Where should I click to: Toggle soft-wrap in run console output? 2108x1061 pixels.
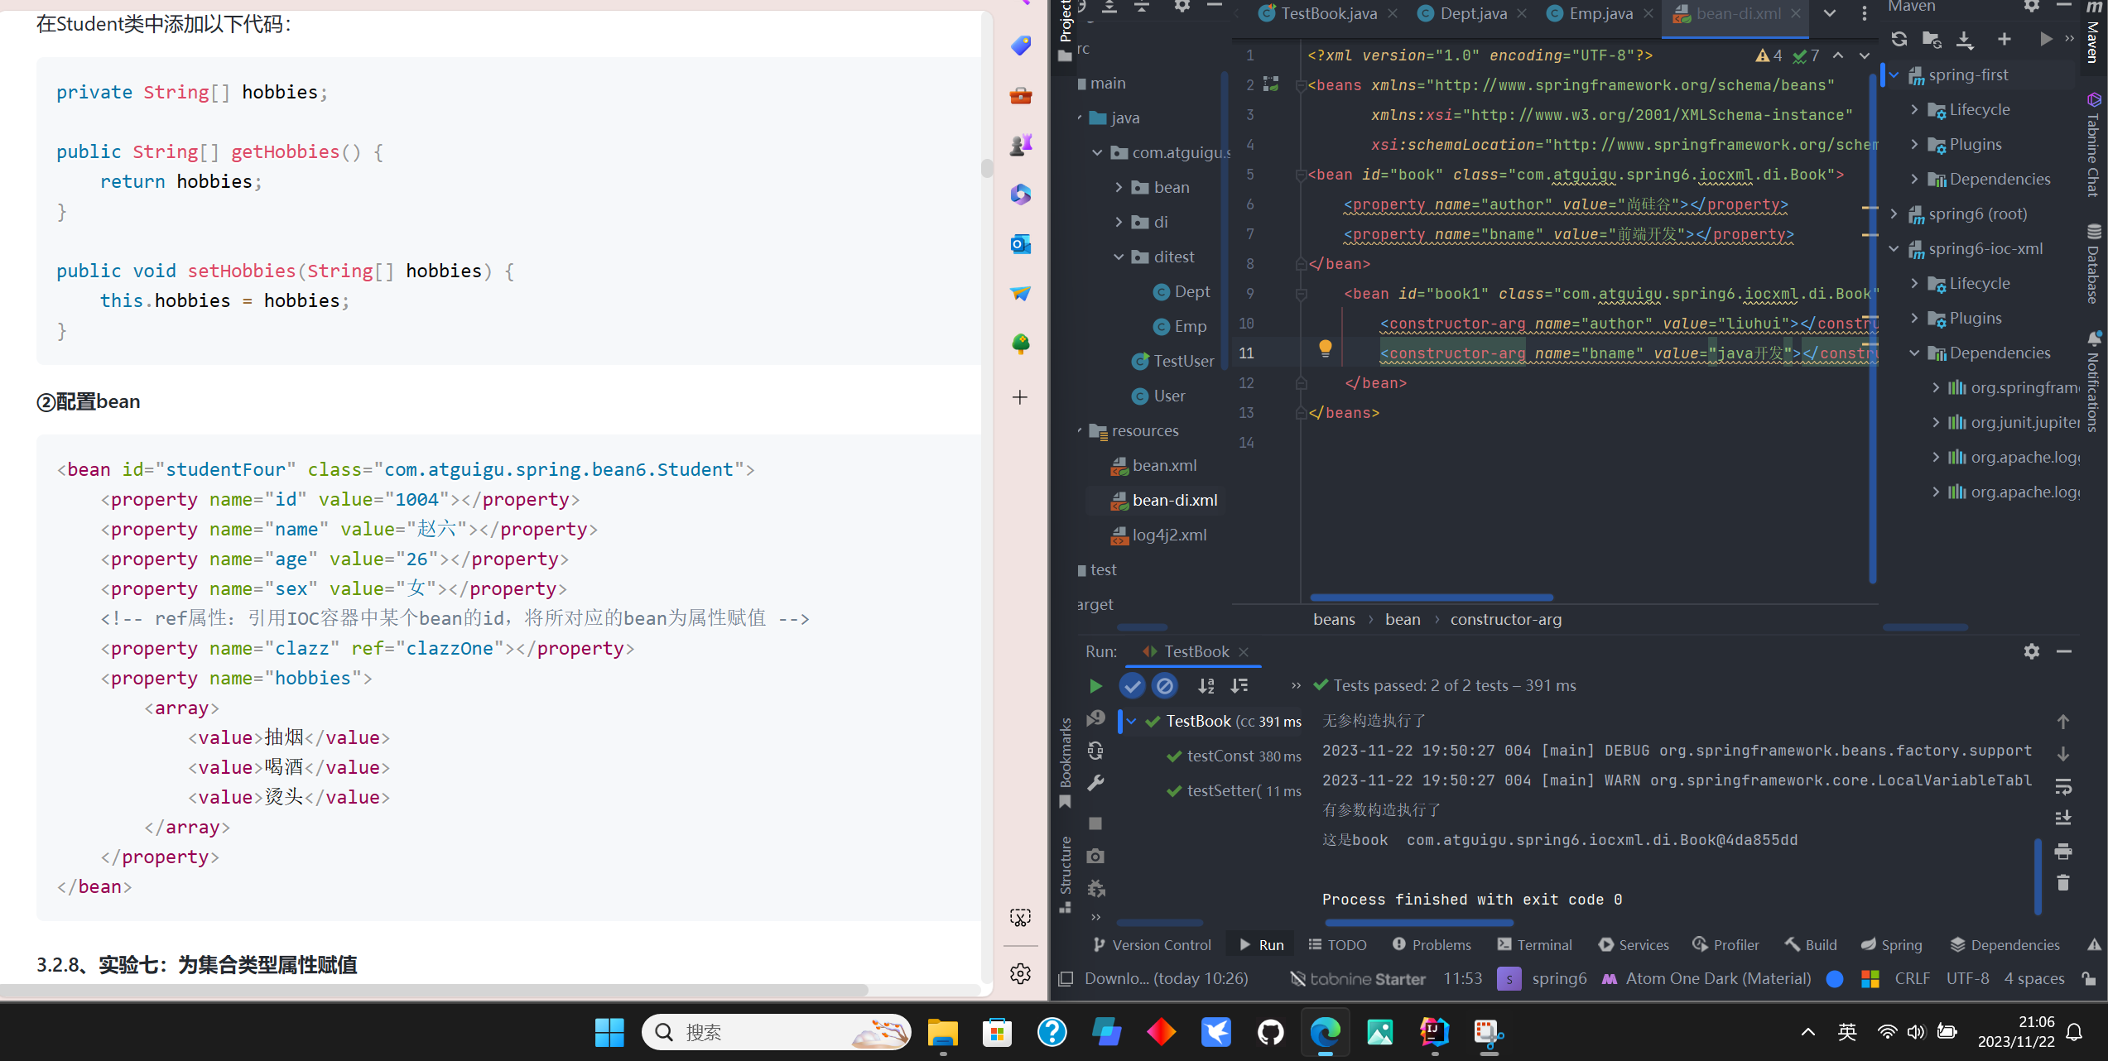2063,786
